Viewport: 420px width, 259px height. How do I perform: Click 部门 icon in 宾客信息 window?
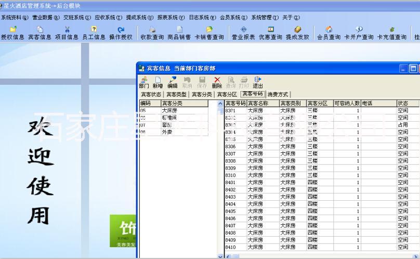[144, 83]
